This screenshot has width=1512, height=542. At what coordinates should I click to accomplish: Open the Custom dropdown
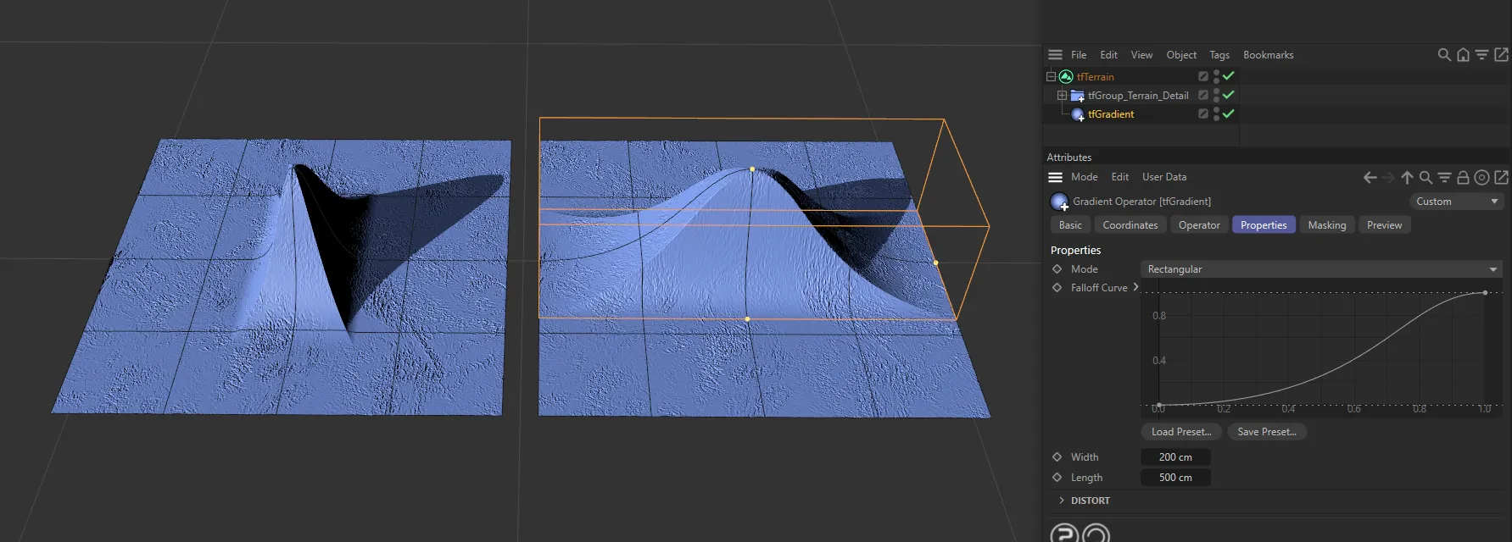(x=1456, y=202)
